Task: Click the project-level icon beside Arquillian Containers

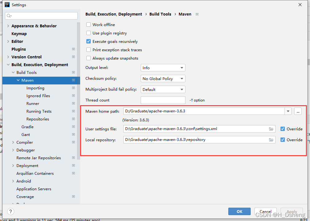Action: (x=73, y=174)
